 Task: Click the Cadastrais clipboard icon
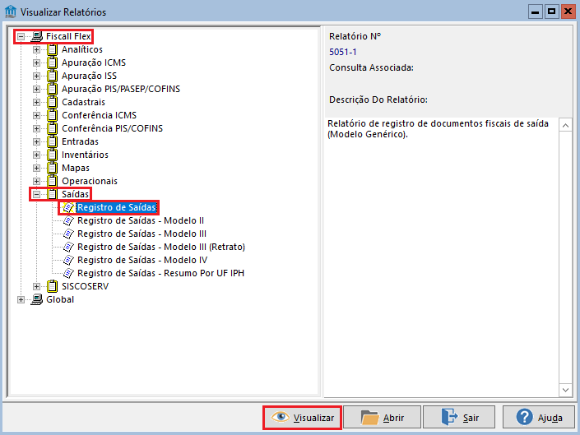pyautogui.click(x=53, y=102)
